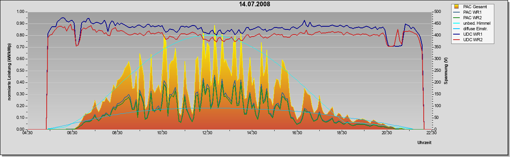Viewport: 510px width, 157px height.
Task: Select the UDC WR2 legend entry
Action: pyautogui.click(x=472, y=40)
